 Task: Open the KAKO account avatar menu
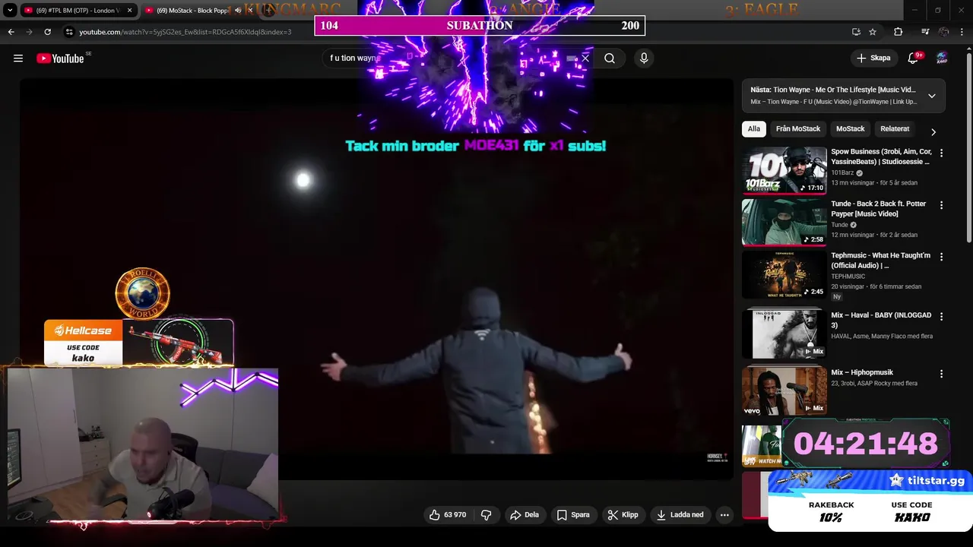click(x=942, y=58)
